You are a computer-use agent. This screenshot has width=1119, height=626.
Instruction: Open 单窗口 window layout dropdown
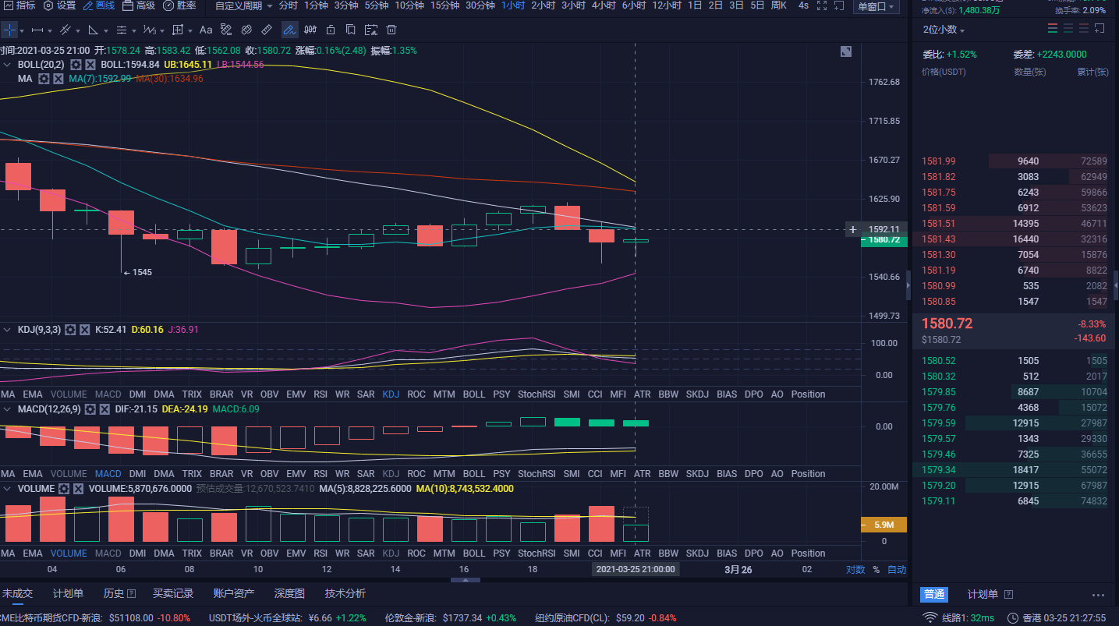click(876, 7)
